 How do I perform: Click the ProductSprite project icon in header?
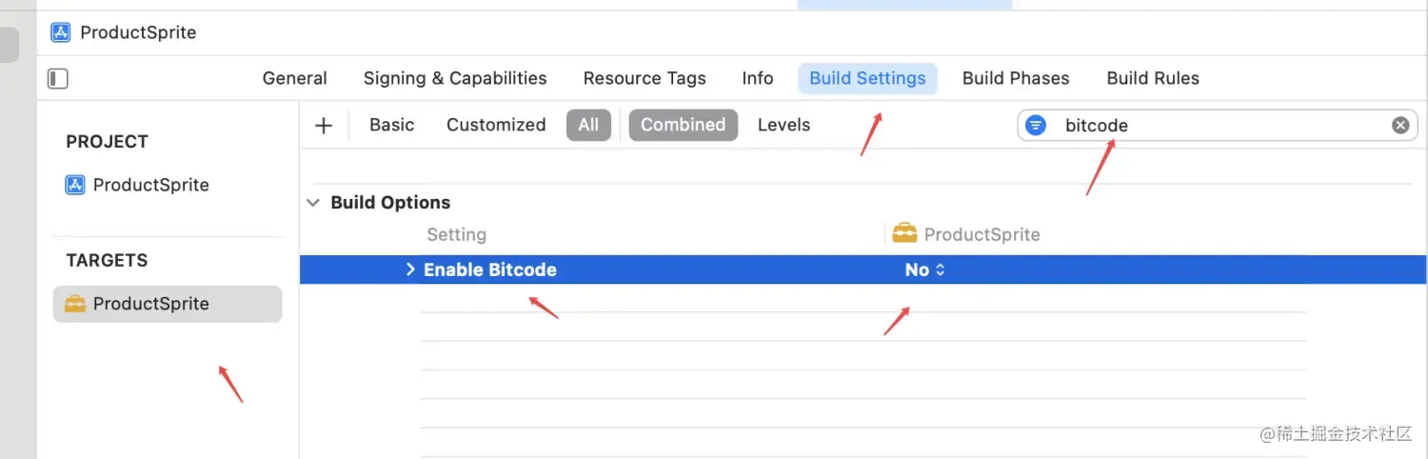point(61,32)
